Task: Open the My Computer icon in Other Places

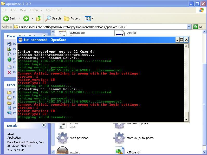Action: pyautogui.click(x=9, y=108)
